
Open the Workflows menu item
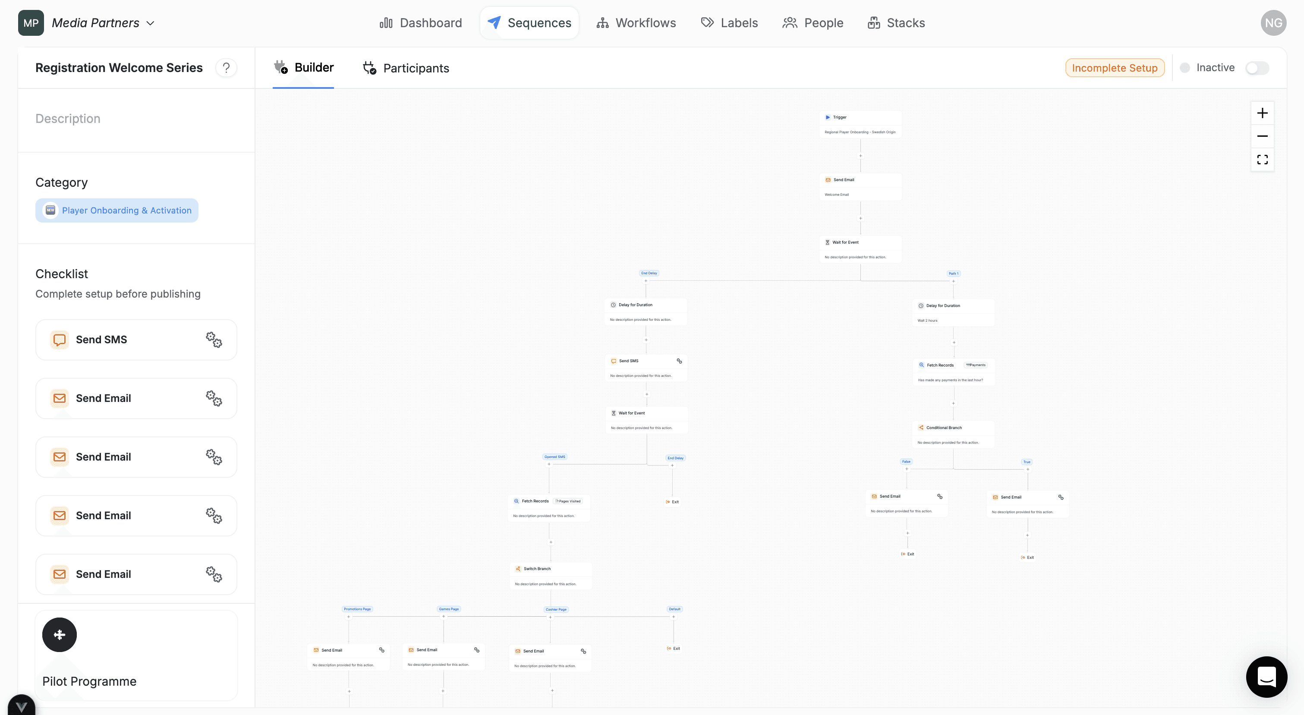tap(636, 23)
